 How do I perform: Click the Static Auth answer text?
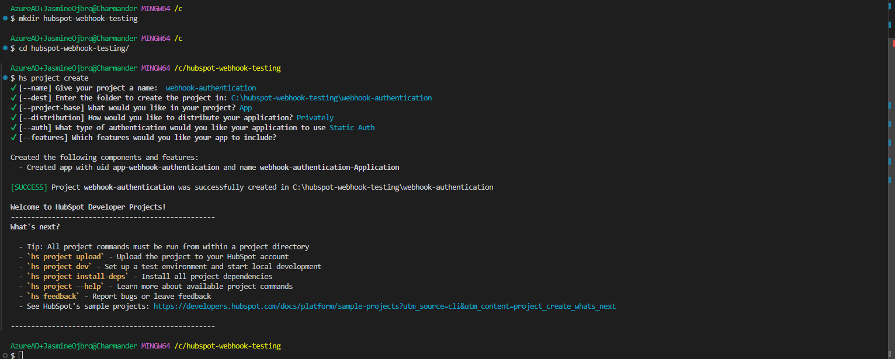tap(352, 127)
